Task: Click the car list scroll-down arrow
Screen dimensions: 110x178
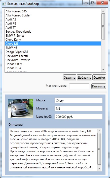Action: pos(103,70)
